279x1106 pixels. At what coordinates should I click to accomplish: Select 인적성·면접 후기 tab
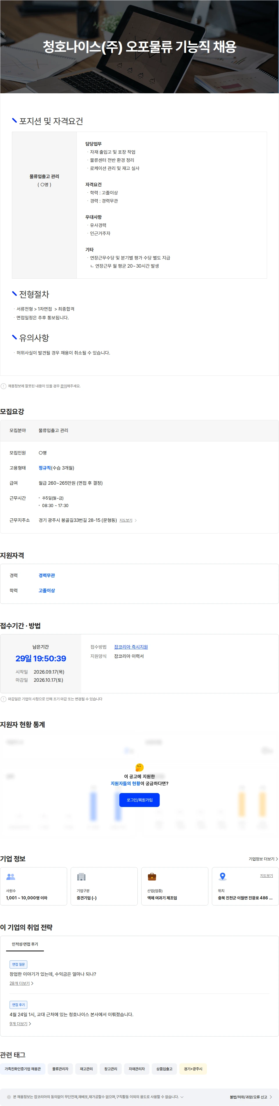tap(25, 944)
